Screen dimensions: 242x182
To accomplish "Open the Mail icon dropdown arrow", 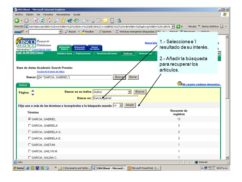I will tap(88, 20).
